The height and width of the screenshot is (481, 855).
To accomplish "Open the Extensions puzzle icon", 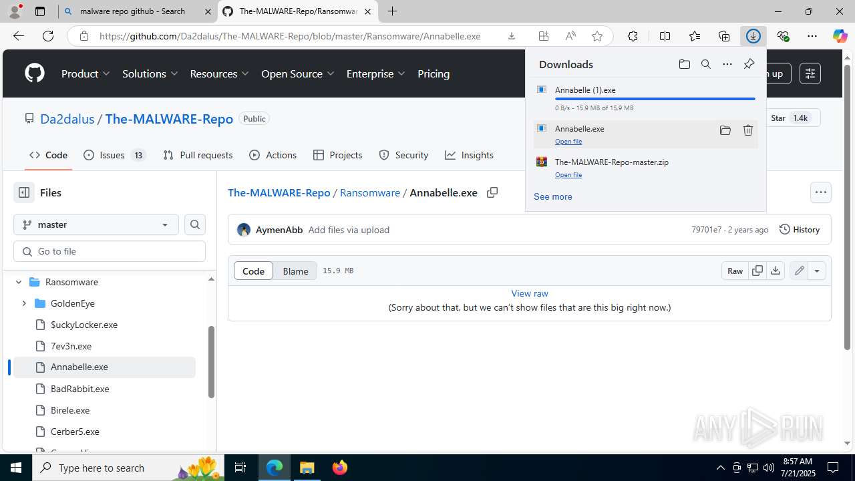I will pyautogui.click(x=633, y=36).
